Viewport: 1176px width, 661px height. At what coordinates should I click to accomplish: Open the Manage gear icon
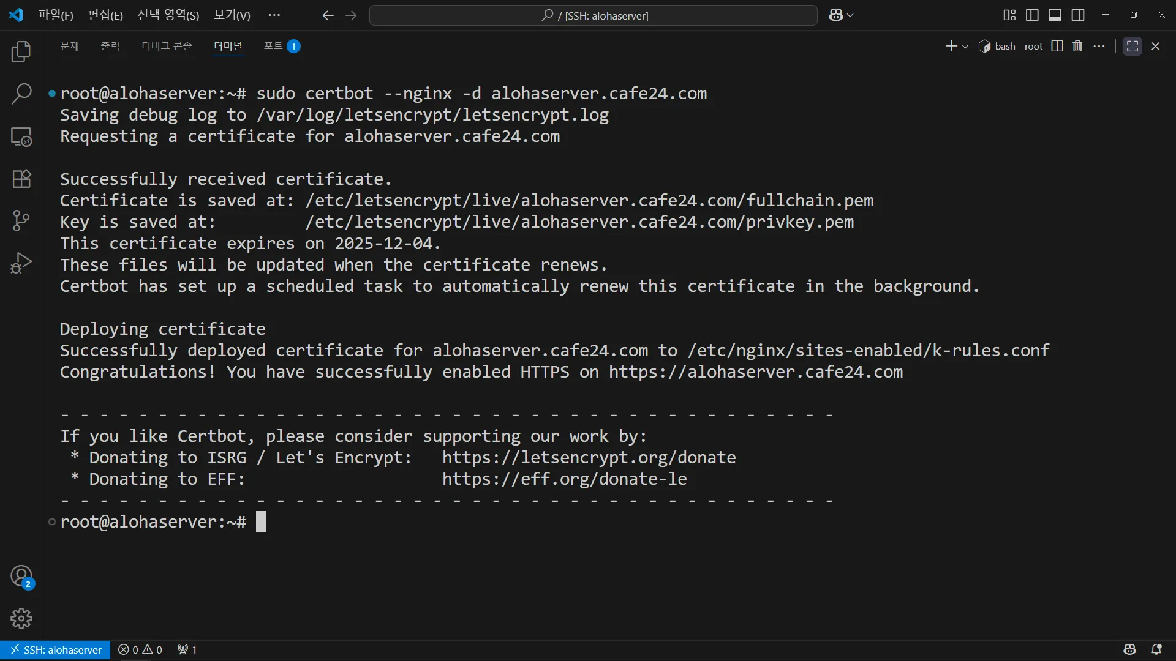pos(21,618)
